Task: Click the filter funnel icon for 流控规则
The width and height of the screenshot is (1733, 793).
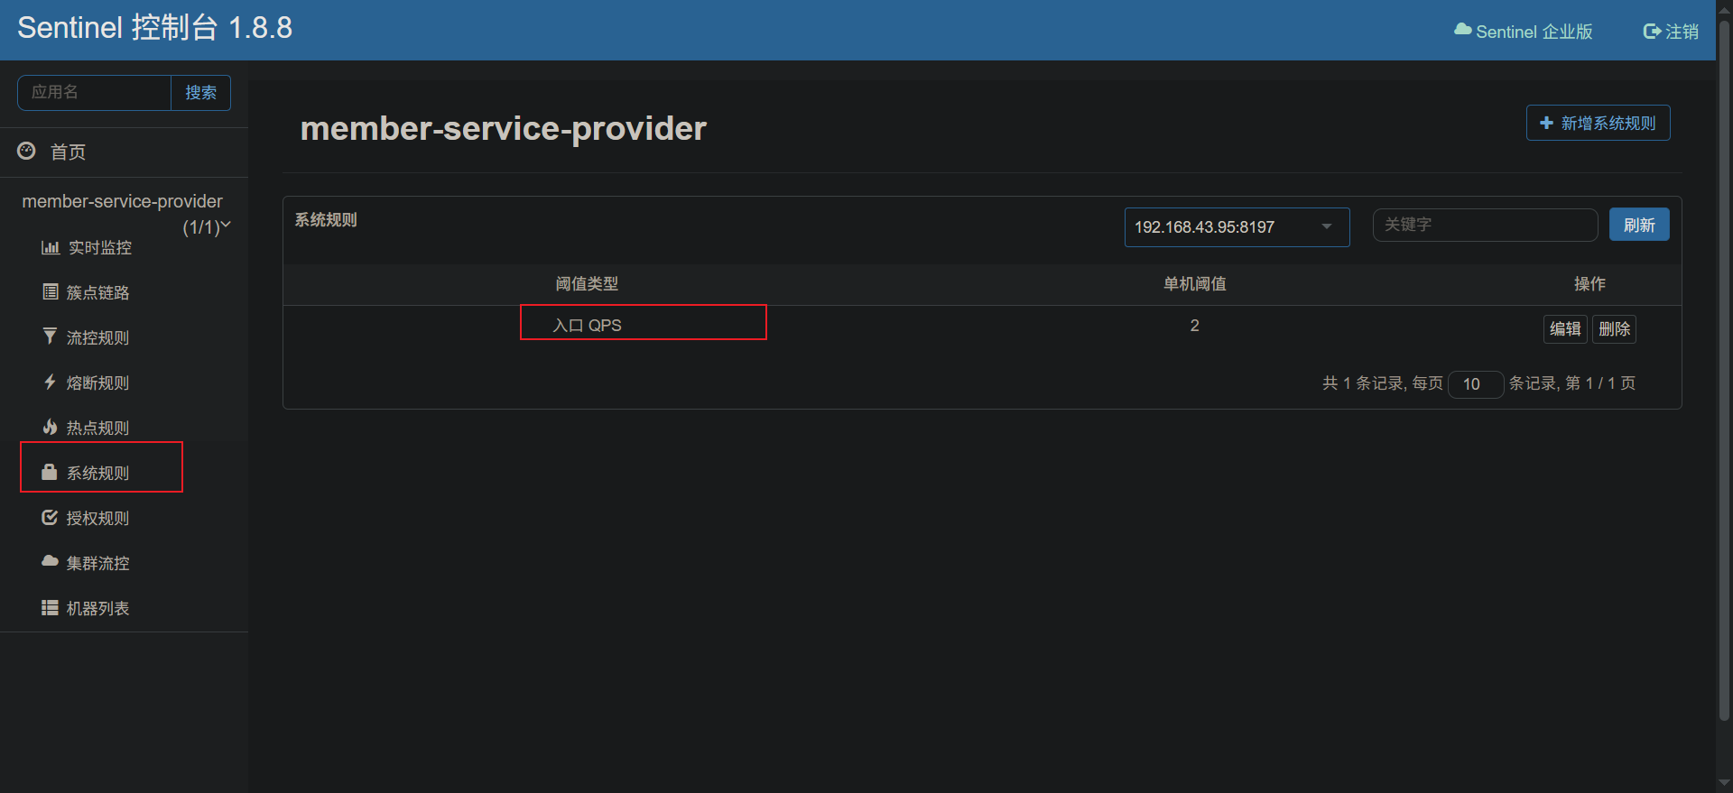Action: [51, 337]
